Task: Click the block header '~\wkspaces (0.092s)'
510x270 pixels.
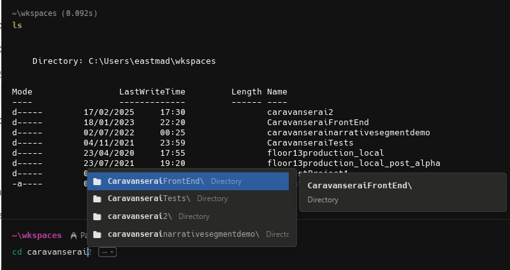Action: click(x=55, y=13)
